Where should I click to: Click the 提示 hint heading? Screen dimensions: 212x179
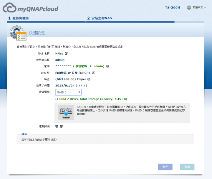[x=24, y=134]
